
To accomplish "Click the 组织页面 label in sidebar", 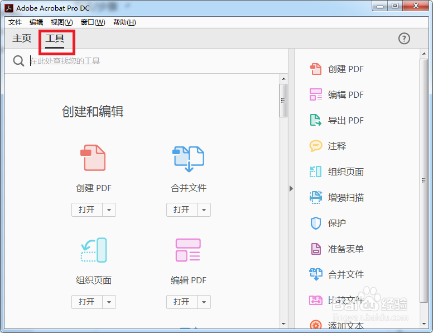I will point(346,172).
